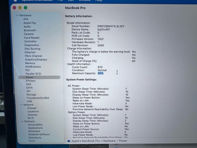Click the laptop icon in path bar
The image size is (197, 148).
[x=69, y=141]
